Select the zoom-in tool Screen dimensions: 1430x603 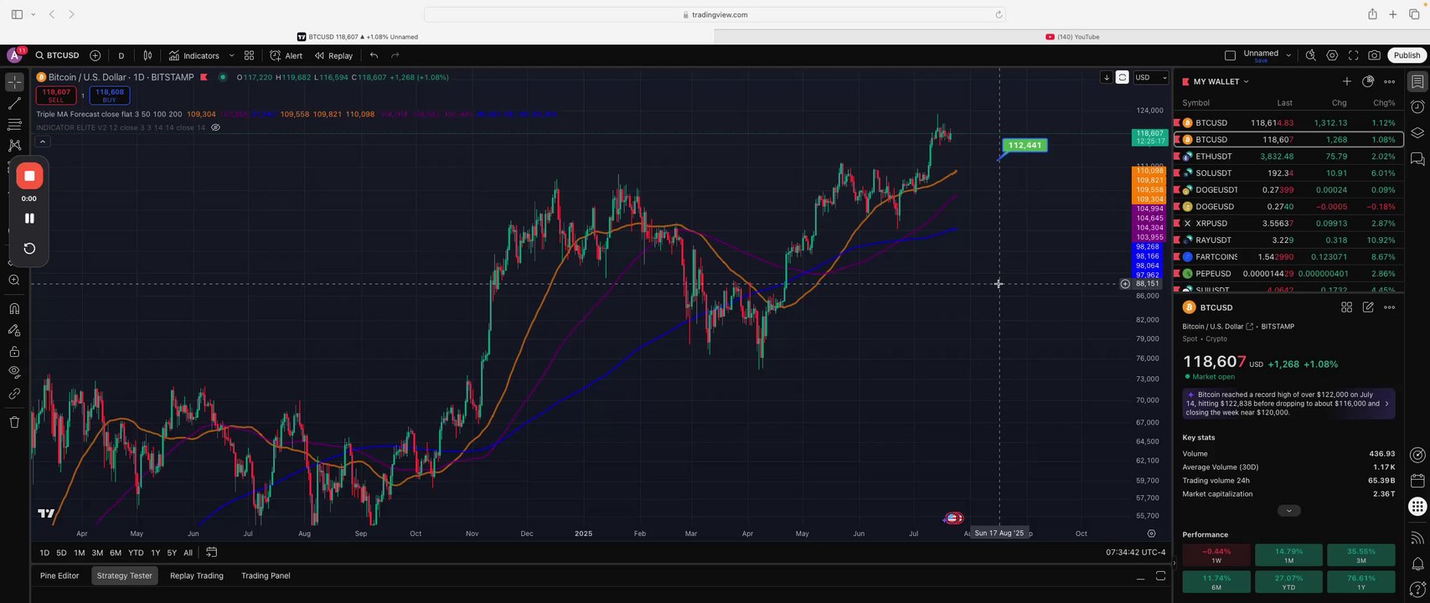point(14,281)
